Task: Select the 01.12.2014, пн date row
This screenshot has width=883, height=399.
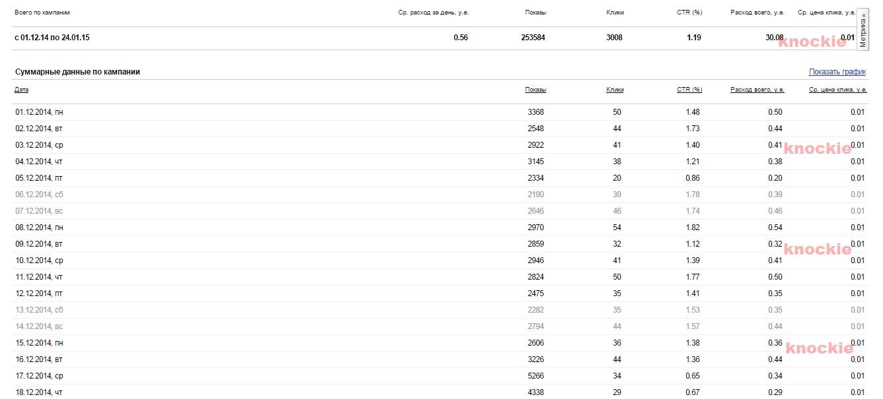Action: point(39,112)
